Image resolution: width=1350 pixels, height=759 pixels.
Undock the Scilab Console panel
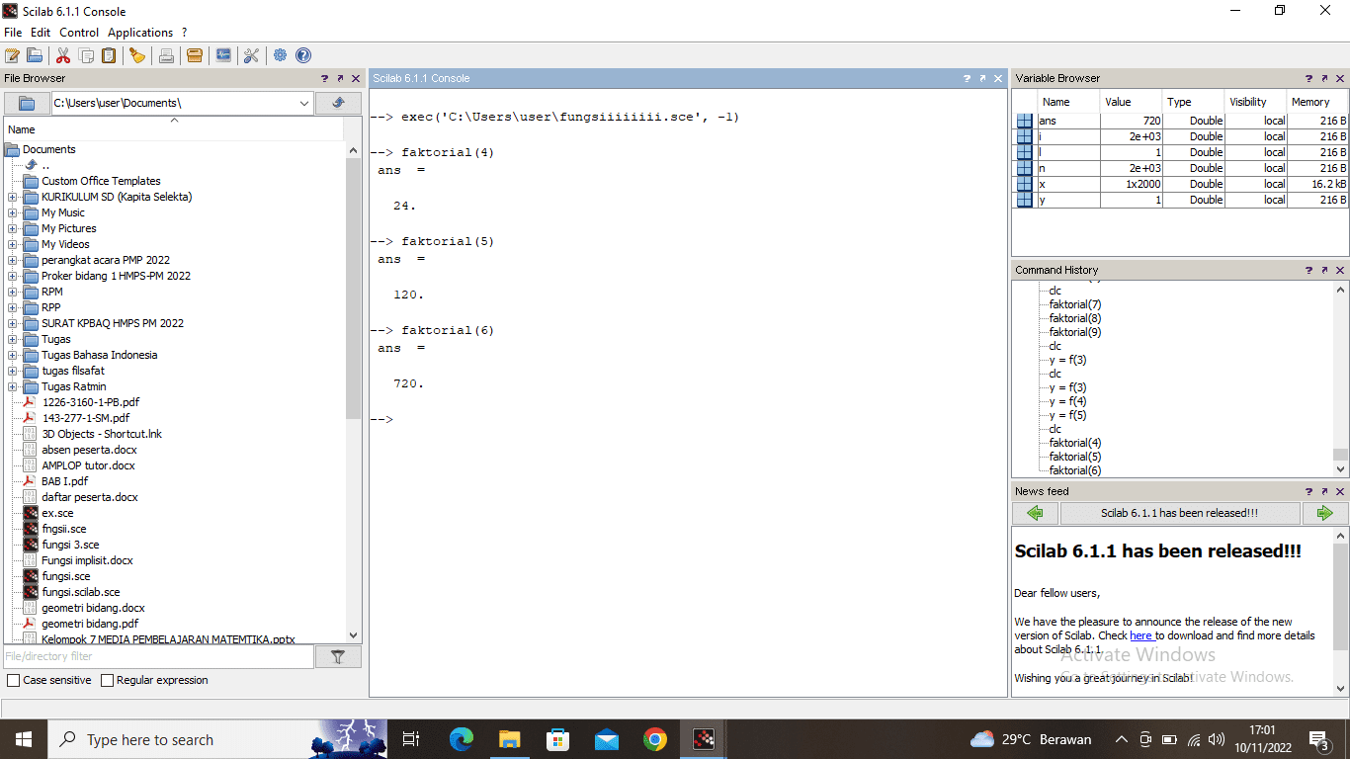[982, 78]
